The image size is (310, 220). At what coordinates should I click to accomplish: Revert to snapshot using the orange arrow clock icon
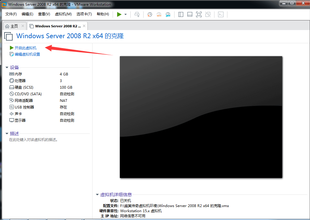pos(159,14)
